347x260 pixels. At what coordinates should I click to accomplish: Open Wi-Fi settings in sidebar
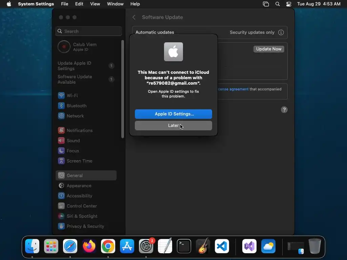[86, 95]
